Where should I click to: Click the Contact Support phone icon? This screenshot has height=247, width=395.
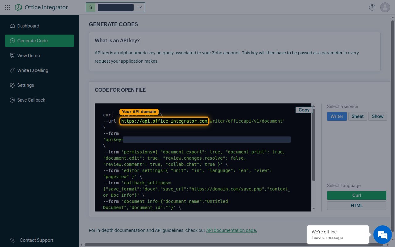click(x=12, y=240)
